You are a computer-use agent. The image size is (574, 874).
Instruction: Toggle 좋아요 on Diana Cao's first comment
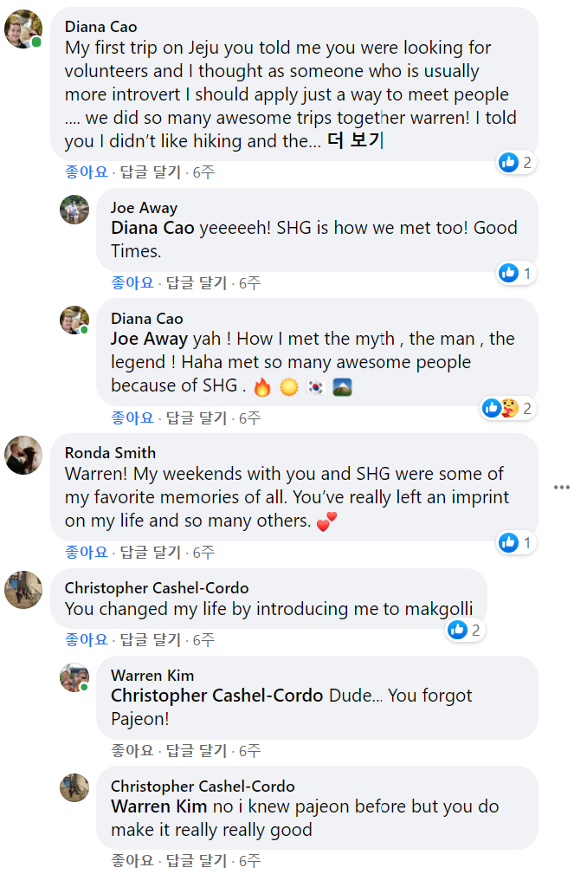click(87, 172)
